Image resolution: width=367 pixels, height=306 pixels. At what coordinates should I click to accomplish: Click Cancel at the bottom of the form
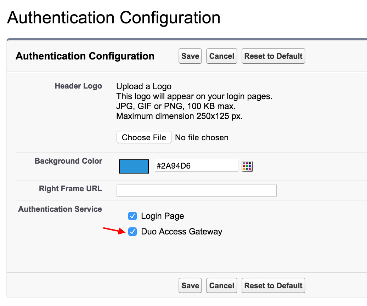[221, 285]
